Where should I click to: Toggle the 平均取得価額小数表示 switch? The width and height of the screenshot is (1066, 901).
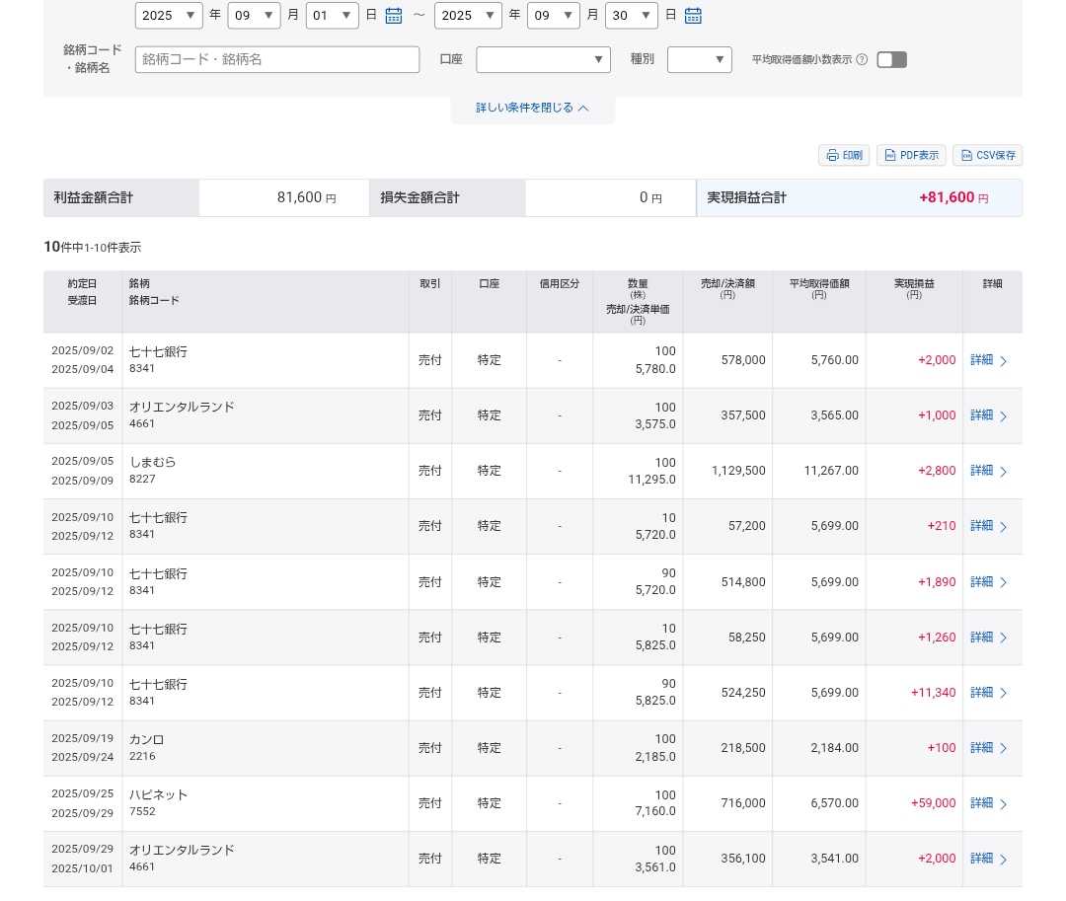891,60
